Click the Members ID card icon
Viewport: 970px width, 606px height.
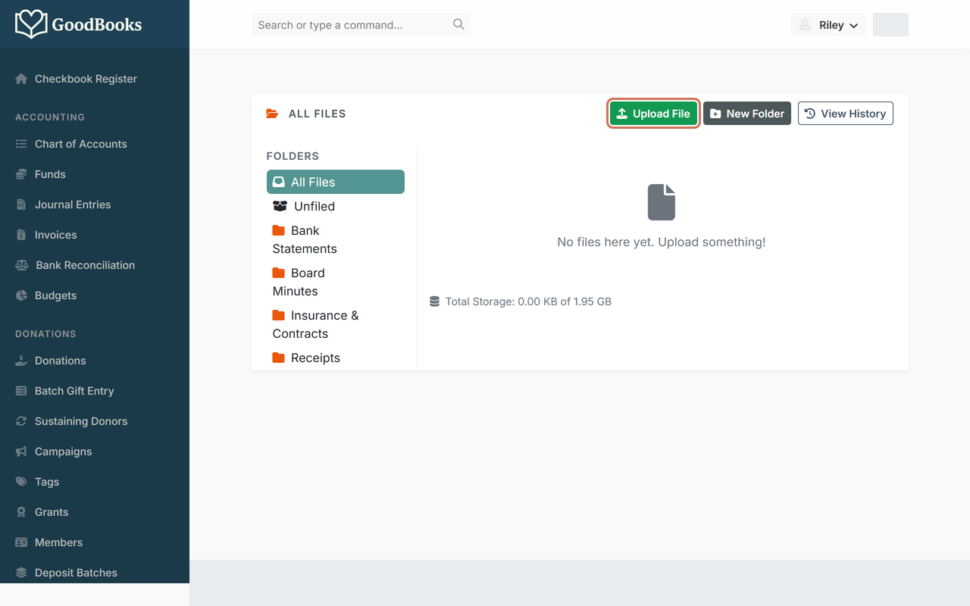21,542
